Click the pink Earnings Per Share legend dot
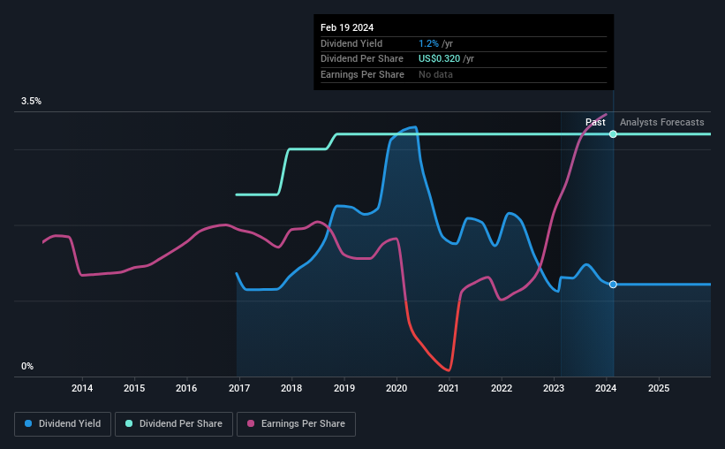This screenshot has height=449, width=725. coord(251,423)
